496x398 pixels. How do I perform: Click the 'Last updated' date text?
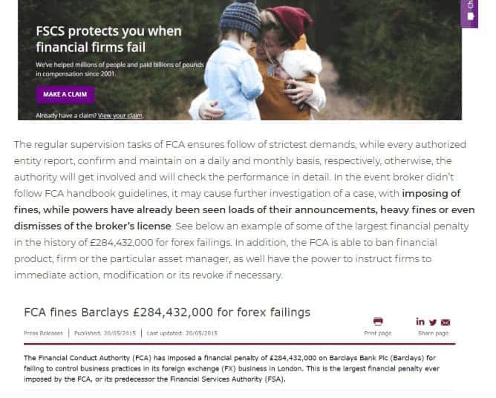tap(180, 333)
